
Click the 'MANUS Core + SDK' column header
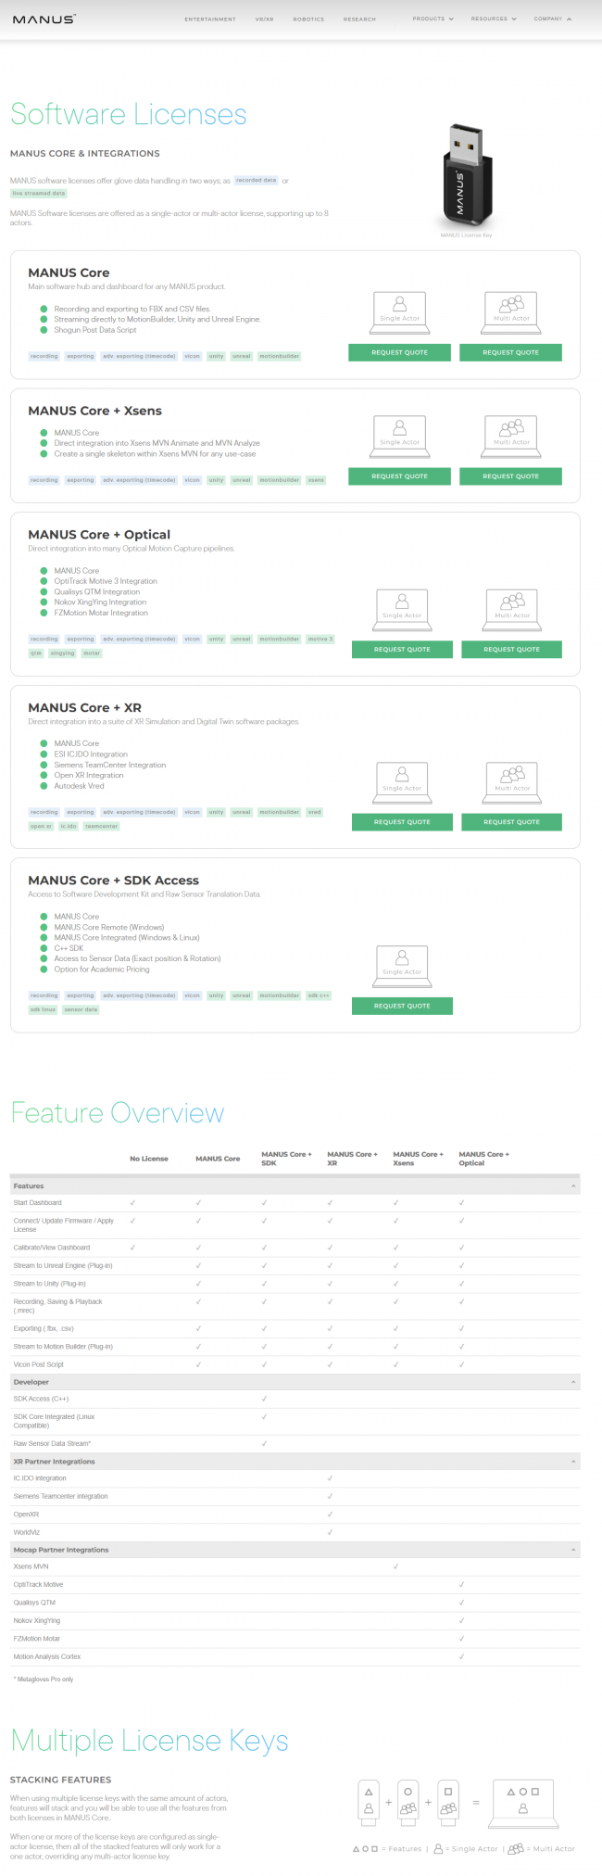click(x=286, y=1159)
